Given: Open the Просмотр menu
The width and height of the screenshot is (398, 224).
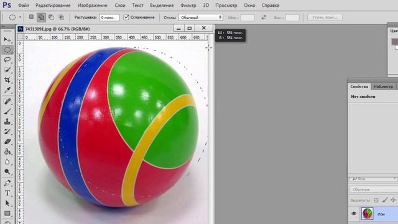Looking at the screenshot, I should click(x=226, y=6).
